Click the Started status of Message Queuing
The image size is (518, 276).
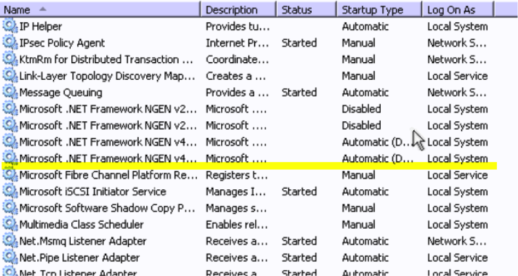299,93
